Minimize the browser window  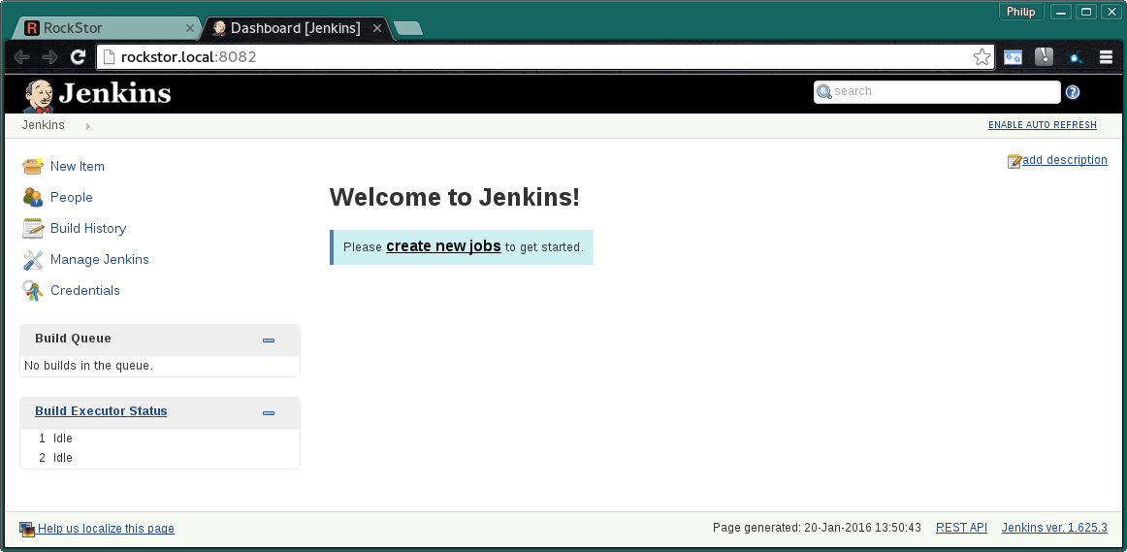(1061, 12)
